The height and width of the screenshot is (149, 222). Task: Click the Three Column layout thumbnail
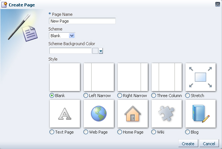coord(167,77)
